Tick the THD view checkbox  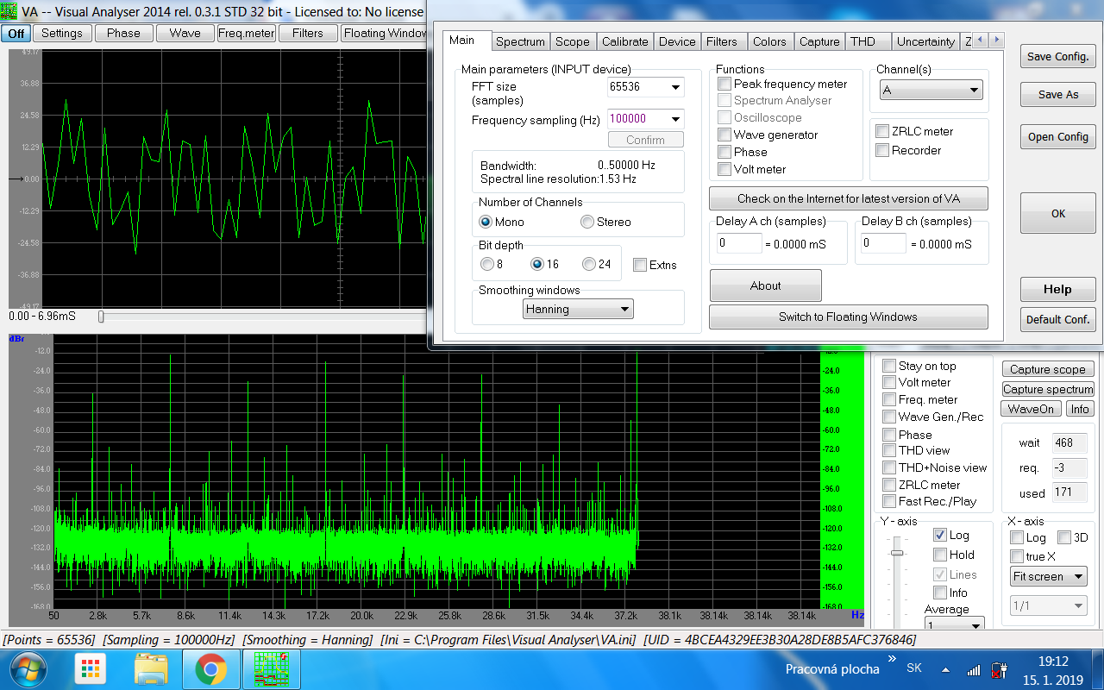[x=889, y=450]
